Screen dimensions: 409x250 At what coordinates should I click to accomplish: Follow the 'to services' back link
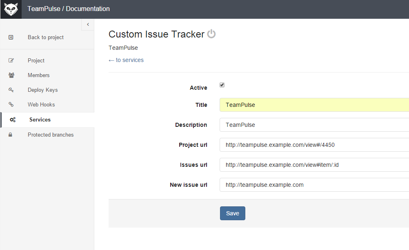[x=126, y=60]
